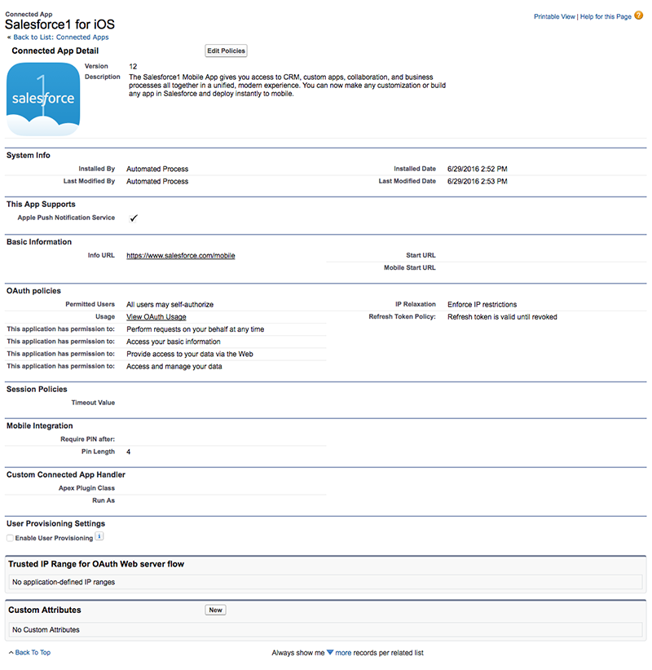652x670 pixels.
Task: Click 'All users may self-authorize' value
Action: pyautogui.click(x=170, y=305)
